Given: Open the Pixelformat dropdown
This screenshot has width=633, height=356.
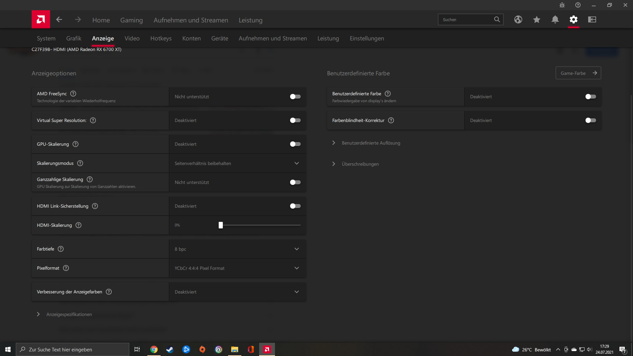Looking at the screenshot, I should tap(237, 268).
